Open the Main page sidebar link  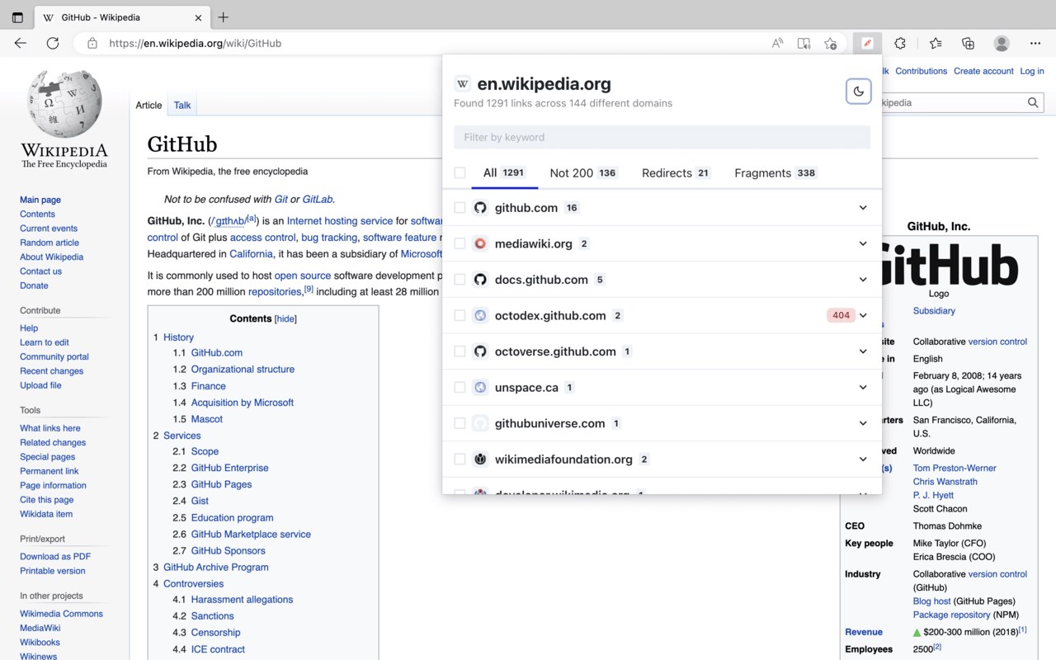click(x=40, y=200)
